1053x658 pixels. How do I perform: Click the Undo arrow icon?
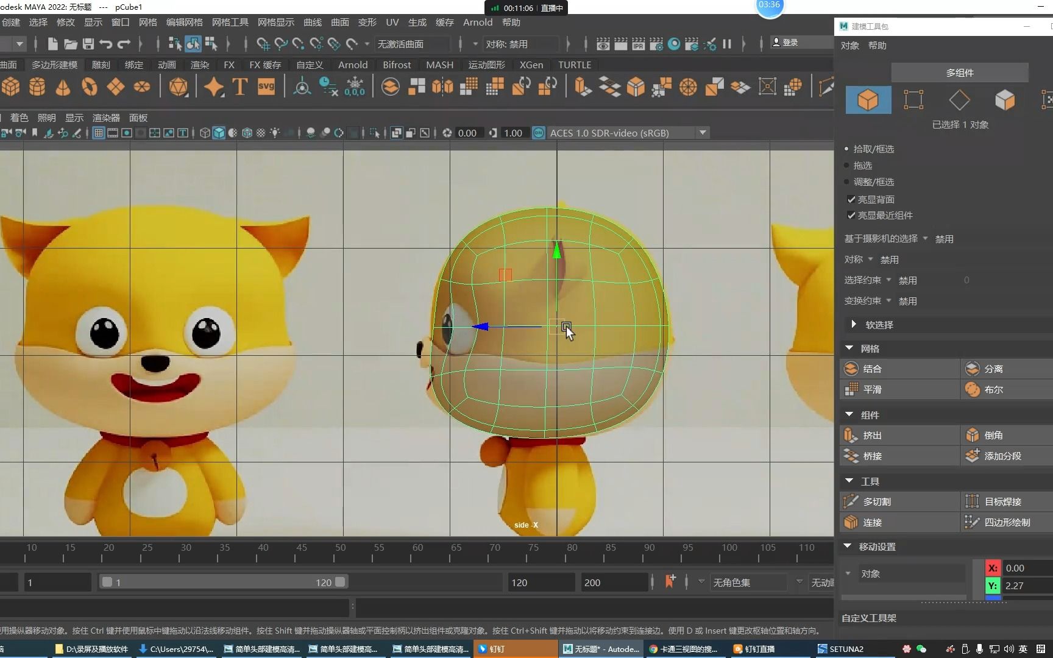105,44
